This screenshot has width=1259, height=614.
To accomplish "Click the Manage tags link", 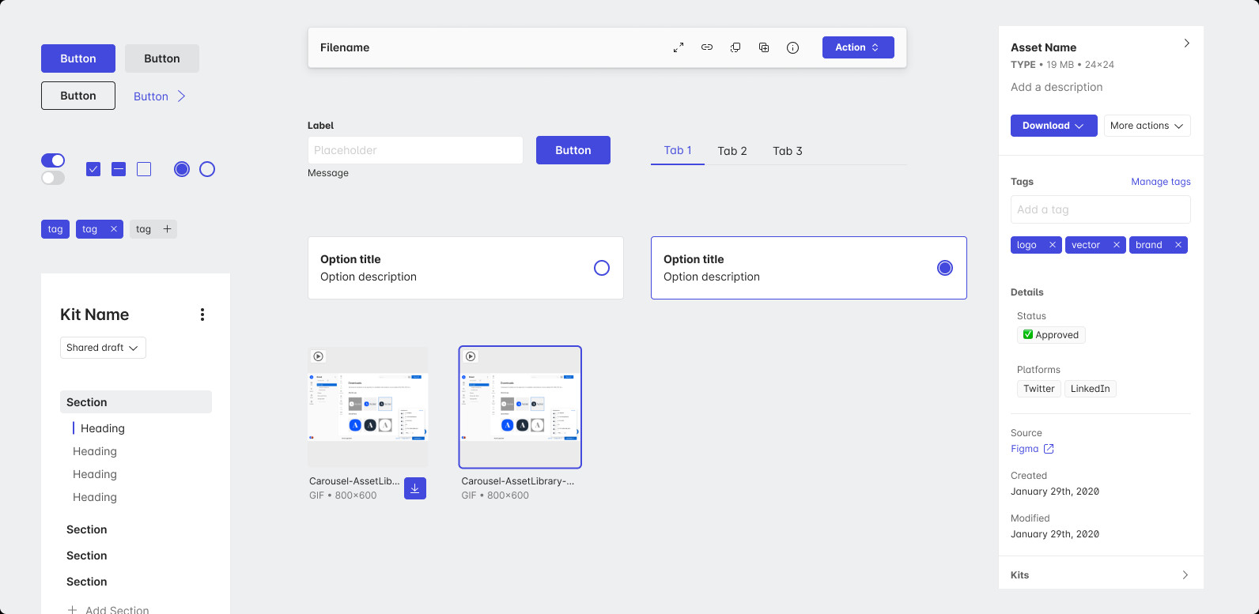I will click(1160, 182).
